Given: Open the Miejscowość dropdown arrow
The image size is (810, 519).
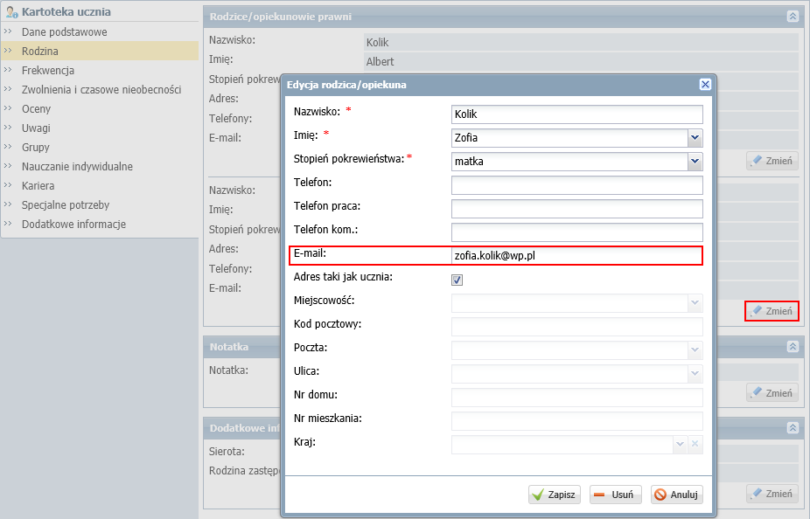Looking at the screenshot, I should click(695, 303).
